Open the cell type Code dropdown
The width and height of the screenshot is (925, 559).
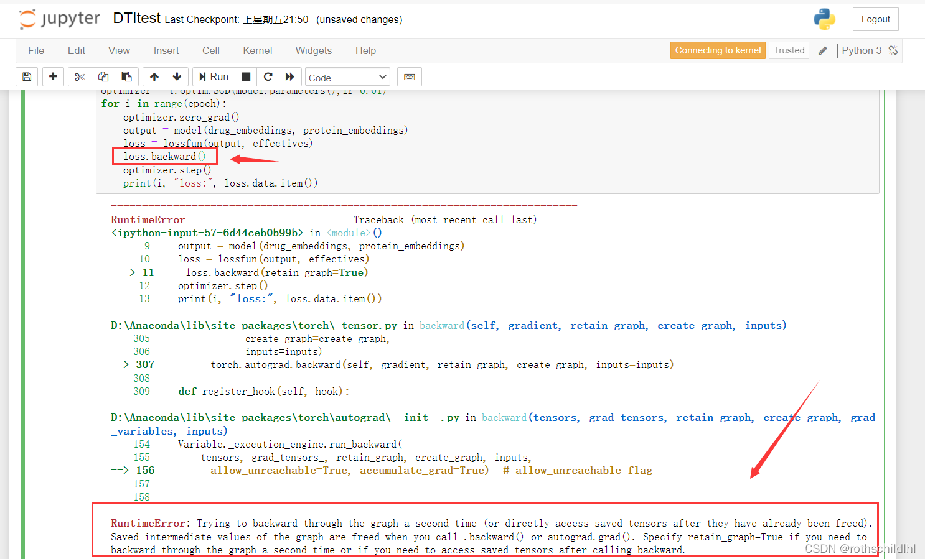[347, 77]
